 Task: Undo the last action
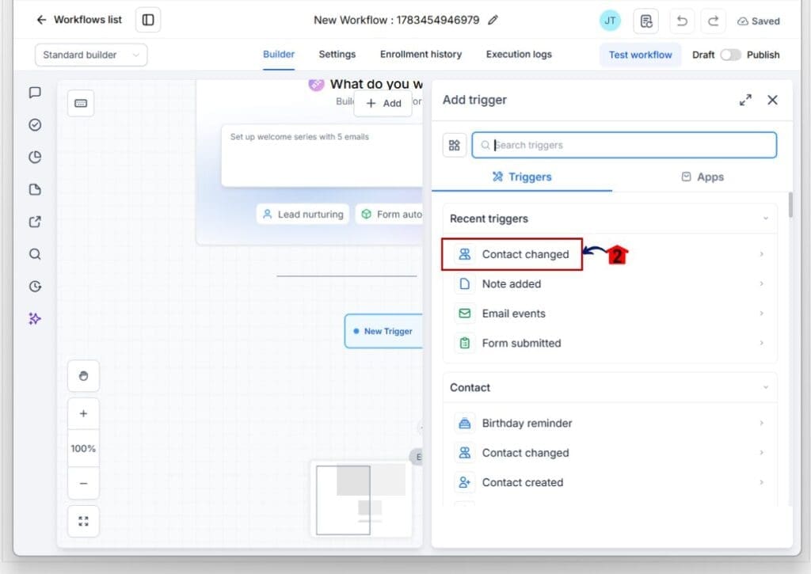point(682,21)
